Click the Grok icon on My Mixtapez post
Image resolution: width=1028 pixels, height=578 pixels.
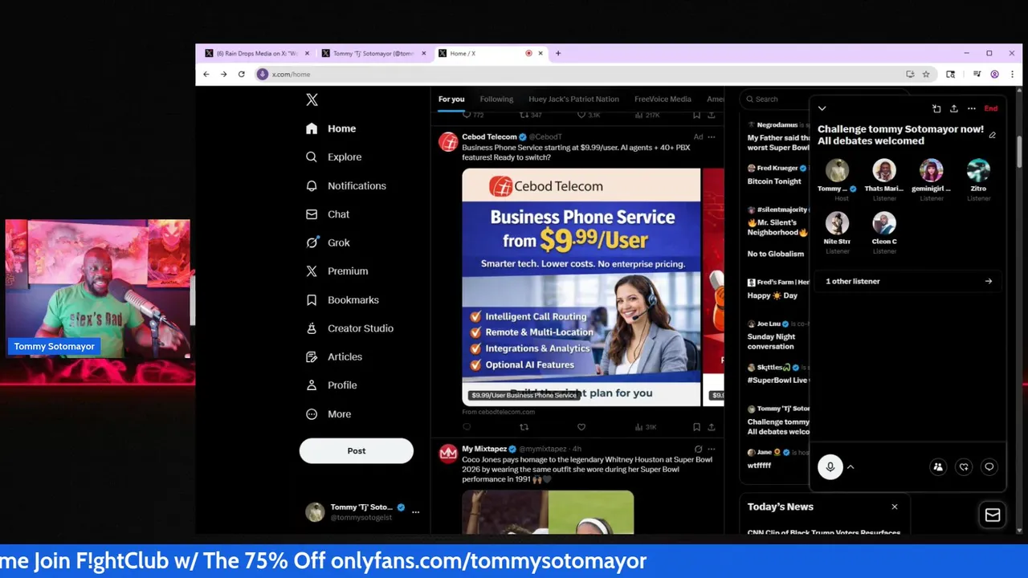pos(698,449)
